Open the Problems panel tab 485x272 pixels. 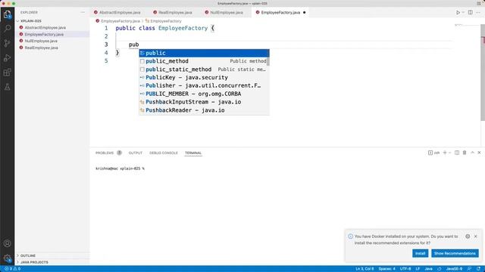point(108,153)
